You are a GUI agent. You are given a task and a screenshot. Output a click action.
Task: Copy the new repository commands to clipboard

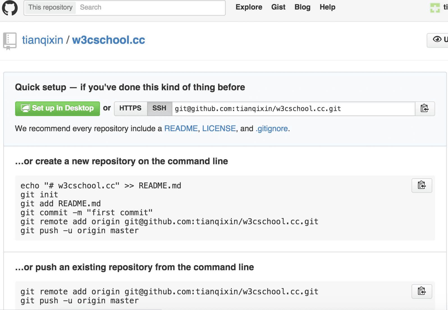(x=421, y=185)
